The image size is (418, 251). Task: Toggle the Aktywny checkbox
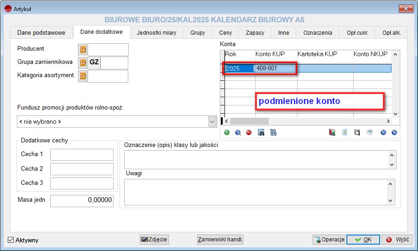(x=11, y=240)
